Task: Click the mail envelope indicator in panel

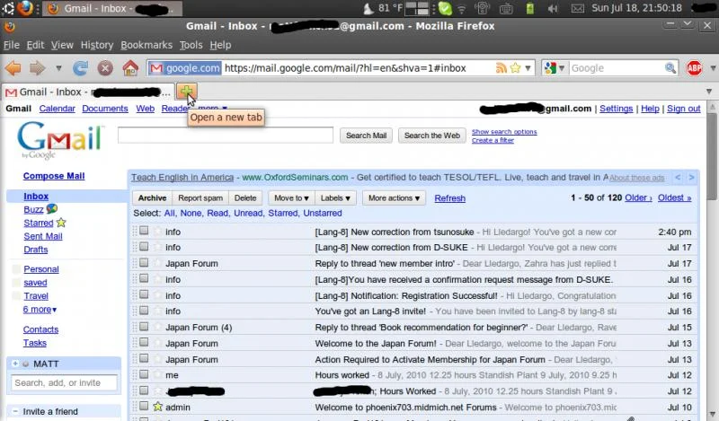Action: click(577, 8)
